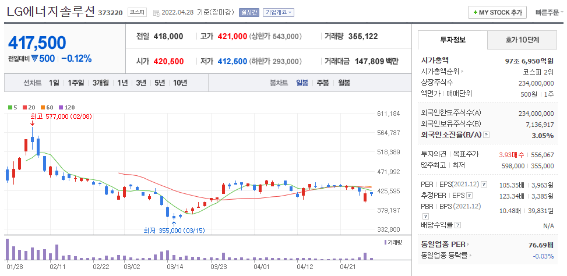The height and width of the screenshot is (276, 567).
Task: Click the 저가 412,500 value
Action: point(233,61)
